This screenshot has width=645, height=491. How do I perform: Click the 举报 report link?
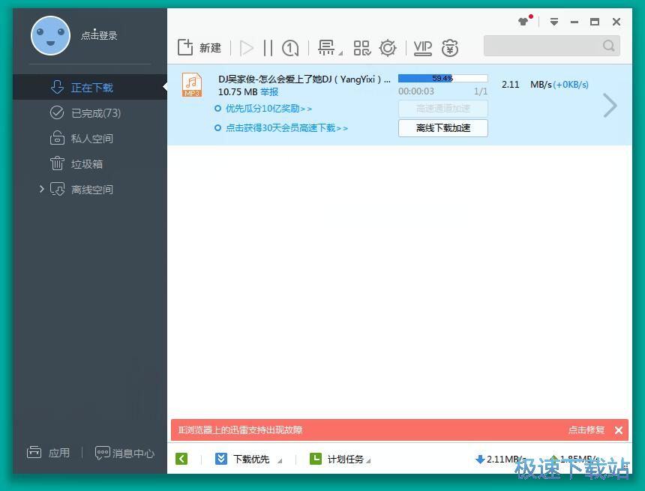tap(269, 91)
